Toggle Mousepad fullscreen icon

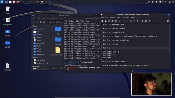[168, 21]
